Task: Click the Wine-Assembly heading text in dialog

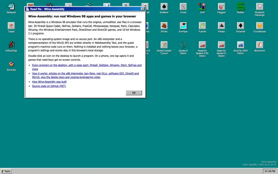Action: (82, 16)
